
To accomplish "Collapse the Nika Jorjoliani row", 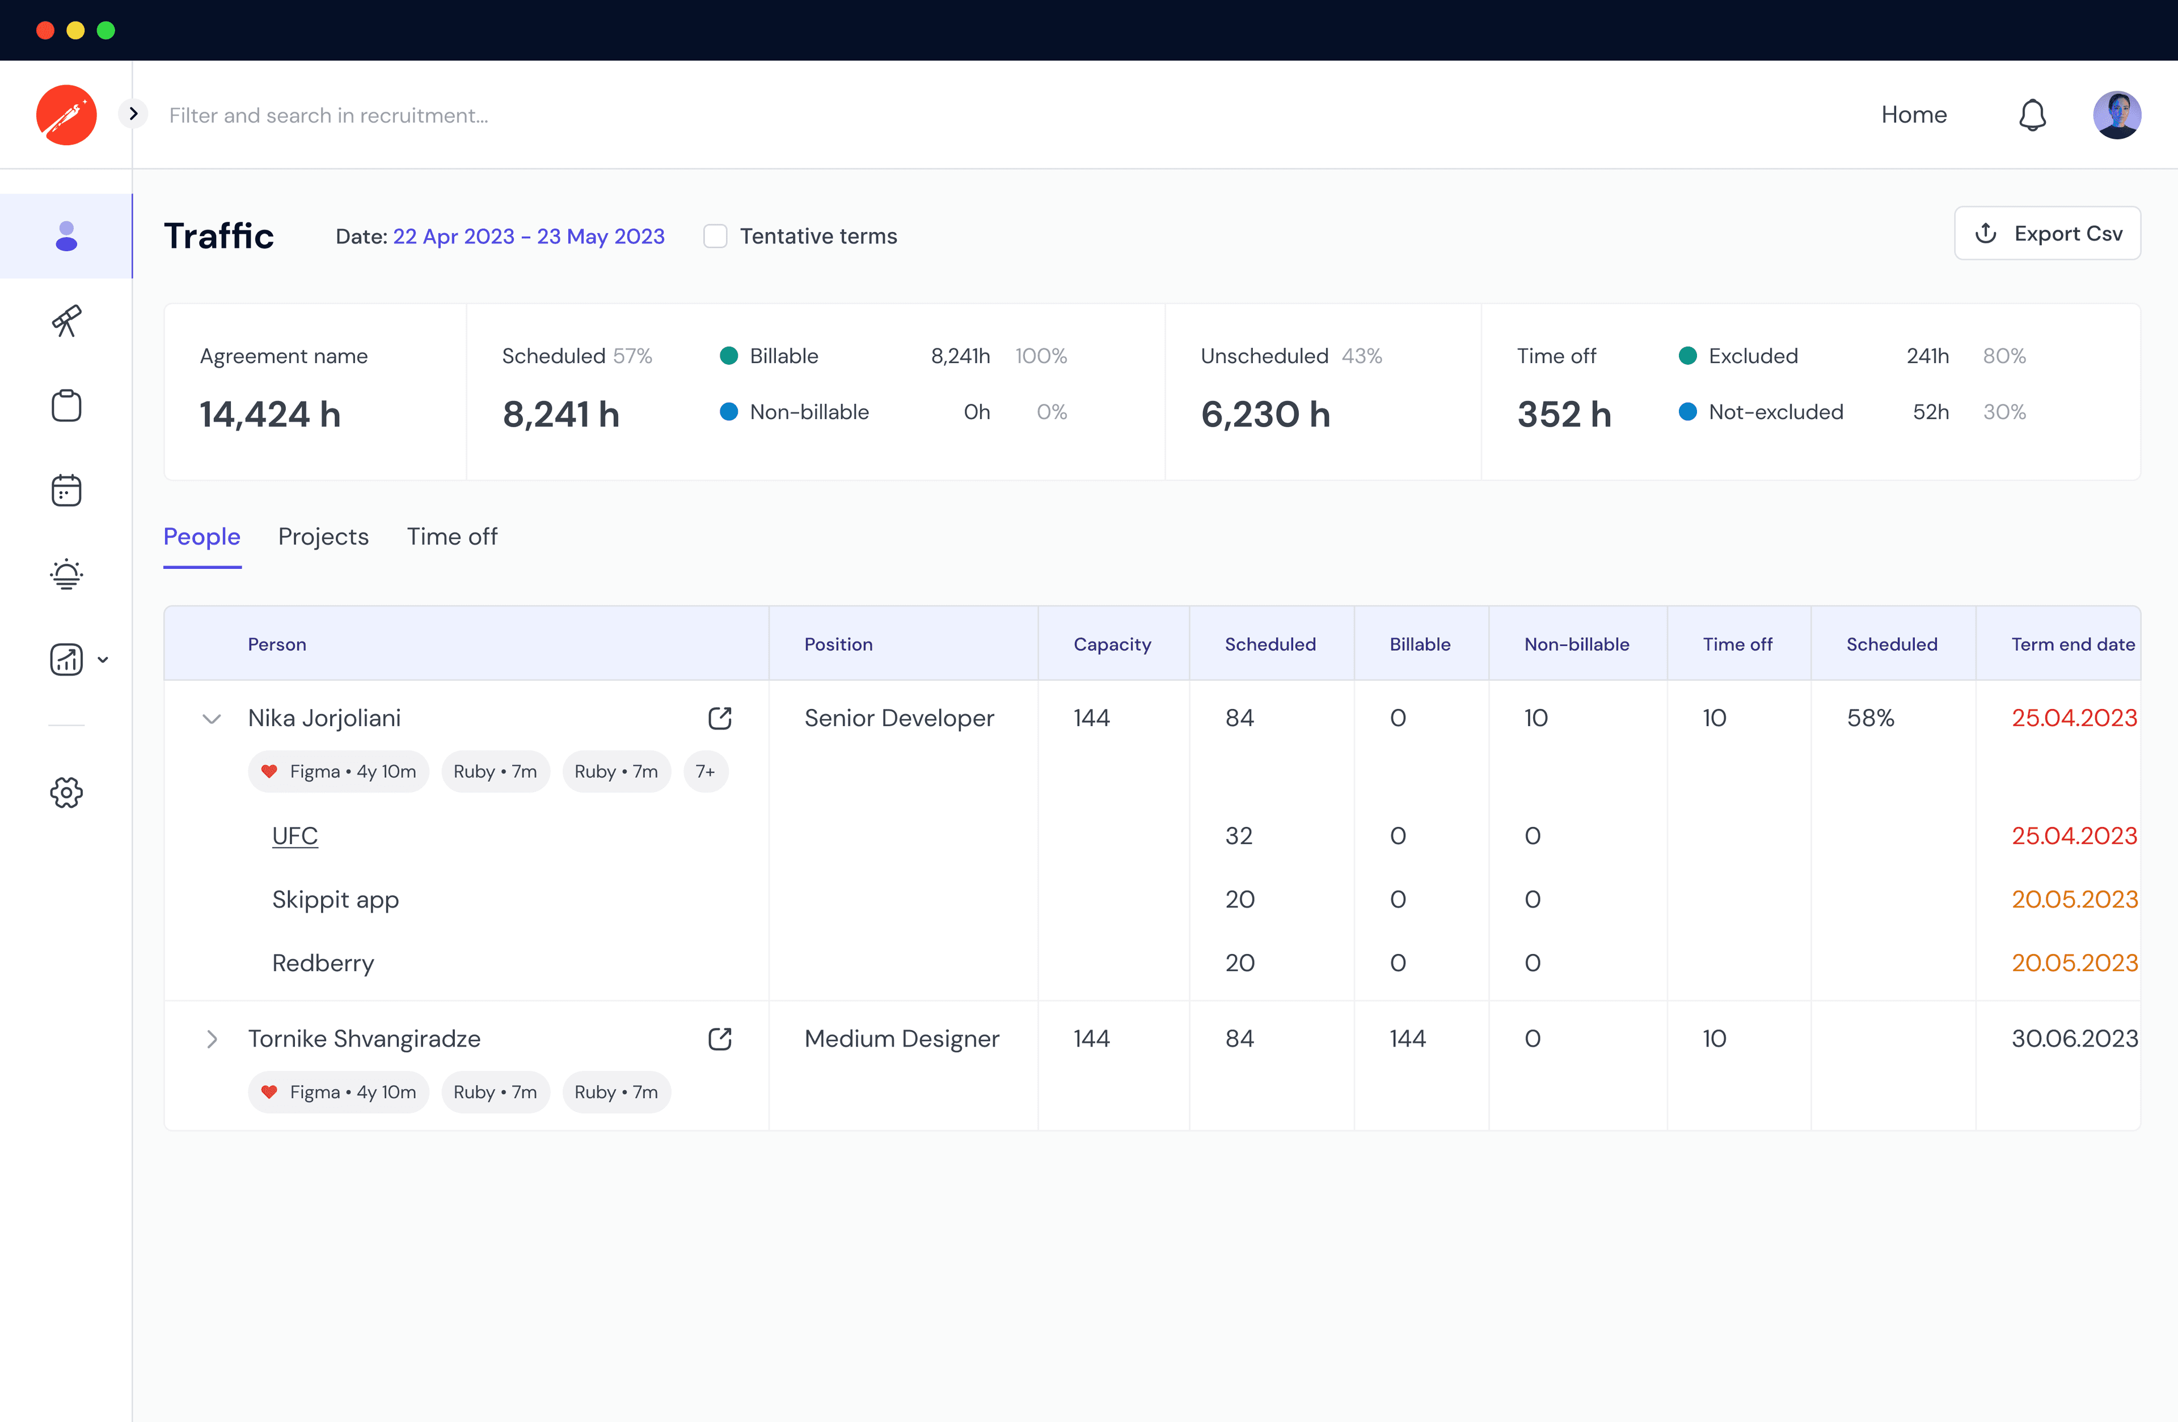I will tap(212, 718).
